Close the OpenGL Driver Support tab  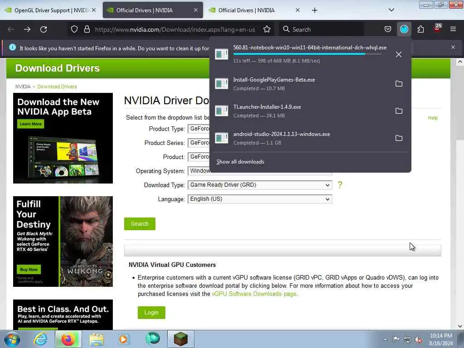[94, 10]
